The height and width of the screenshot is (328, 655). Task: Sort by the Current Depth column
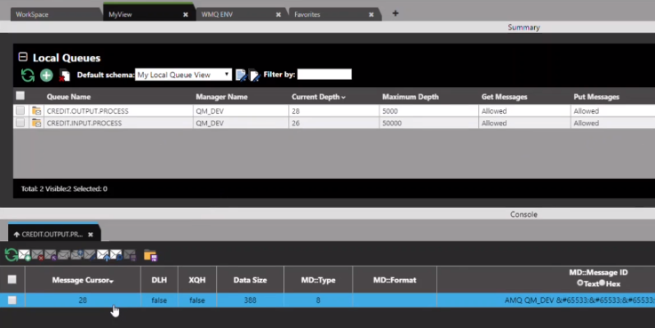pyautogui.click(x=318, y=97)
